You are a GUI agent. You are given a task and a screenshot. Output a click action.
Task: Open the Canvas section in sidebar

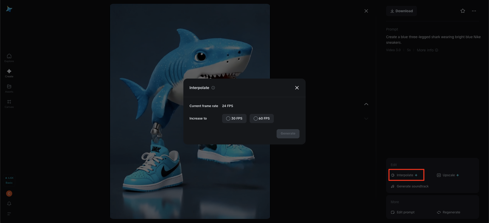point(9,103)
